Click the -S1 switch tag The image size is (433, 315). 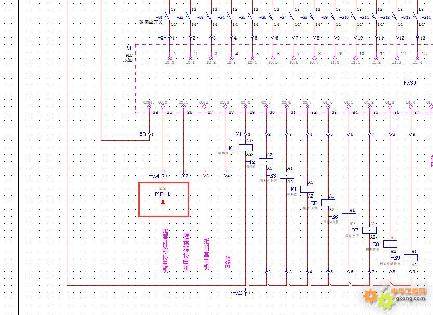[160, 17]
